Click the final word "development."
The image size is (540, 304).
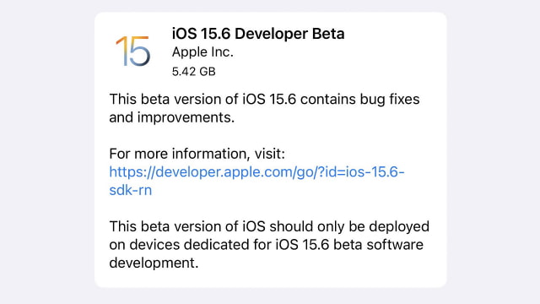[154, 263]
